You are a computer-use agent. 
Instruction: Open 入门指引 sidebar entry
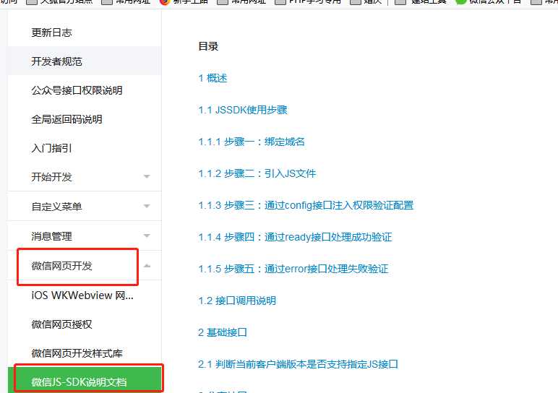tap(51, 148)
